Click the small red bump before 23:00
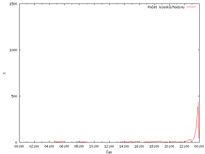The height and width of the screenshot is (154, 205). point(190,140)
